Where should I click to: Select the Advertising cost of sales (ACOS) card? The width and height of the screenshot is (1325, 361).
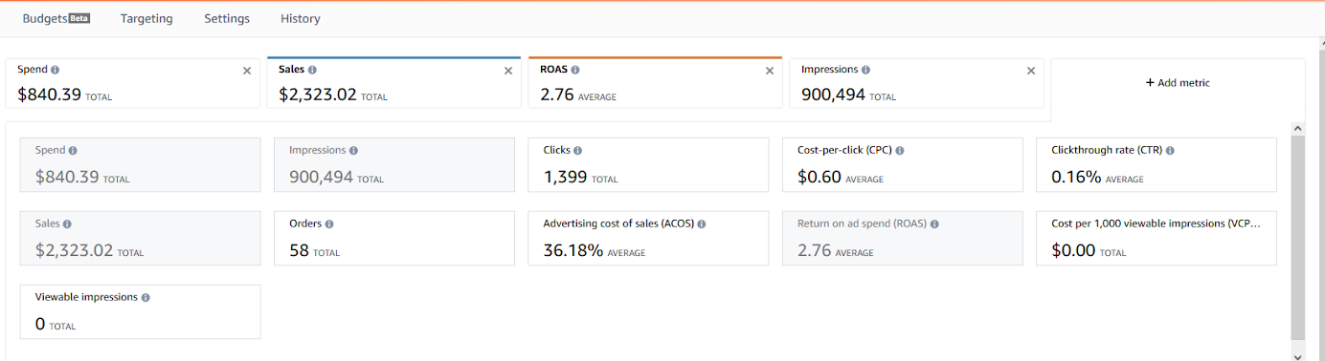(x=648, y=238)
